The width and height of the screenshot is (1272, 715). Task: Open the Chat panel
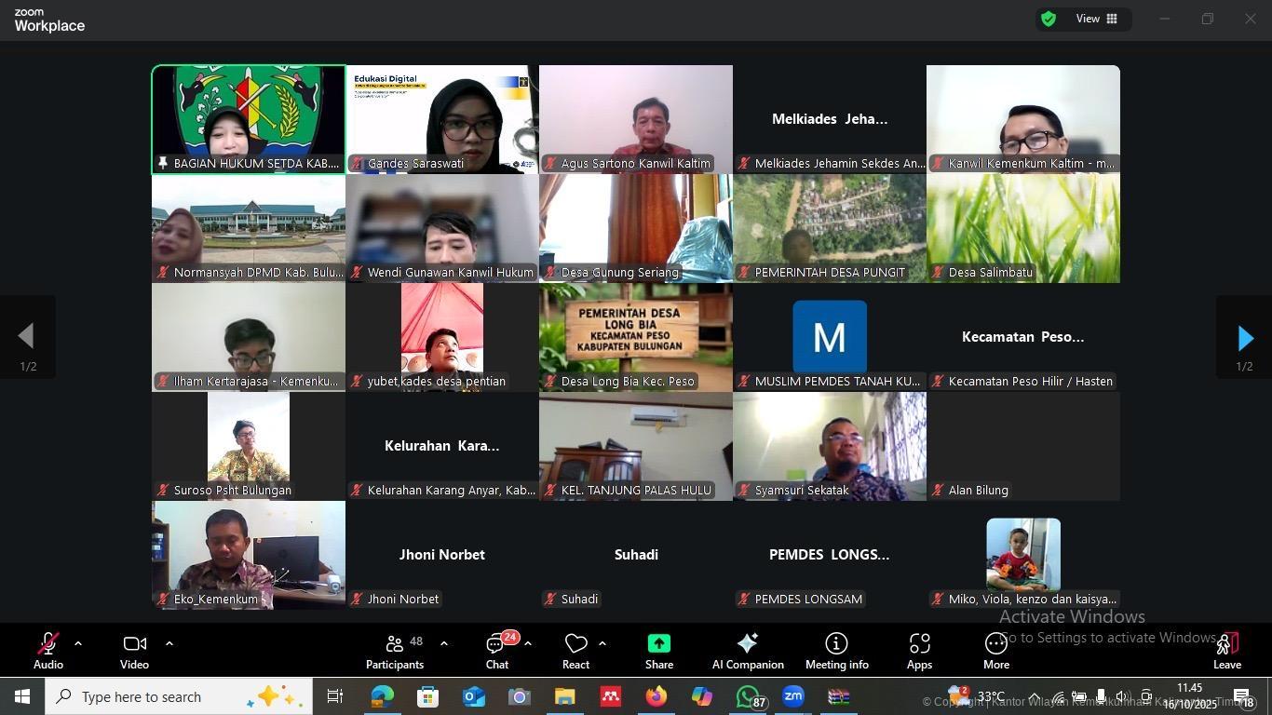(x=497, y=651)
